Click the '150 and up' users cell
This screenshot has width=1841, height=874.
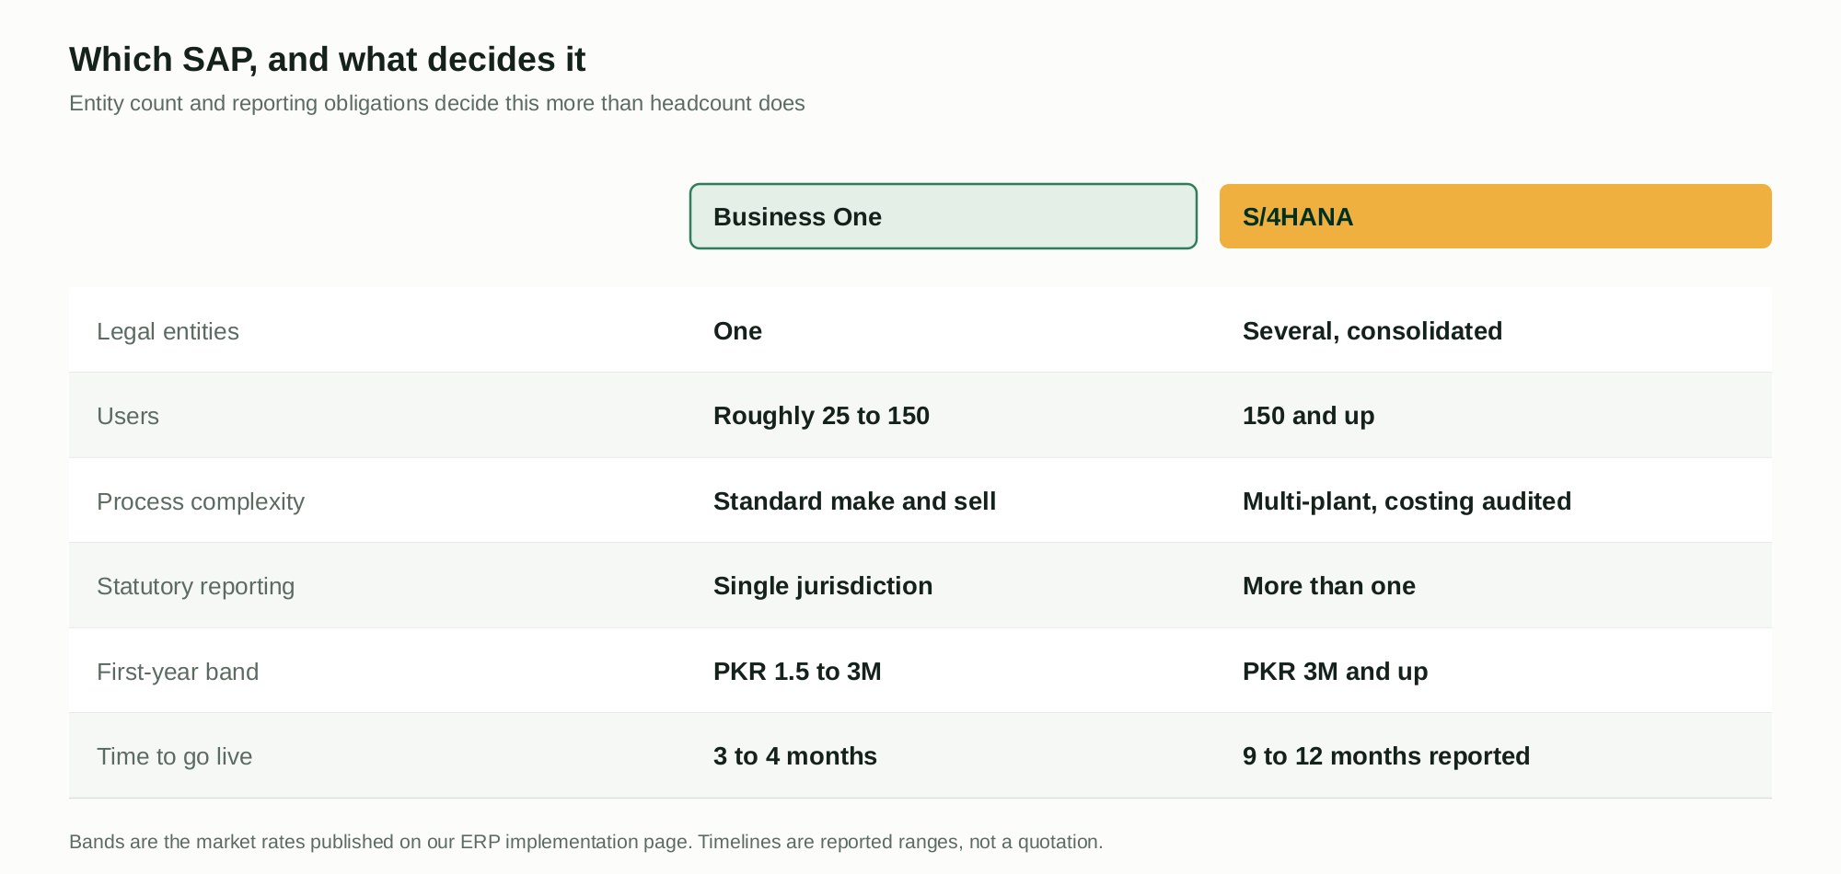[x=1309, y=416]
